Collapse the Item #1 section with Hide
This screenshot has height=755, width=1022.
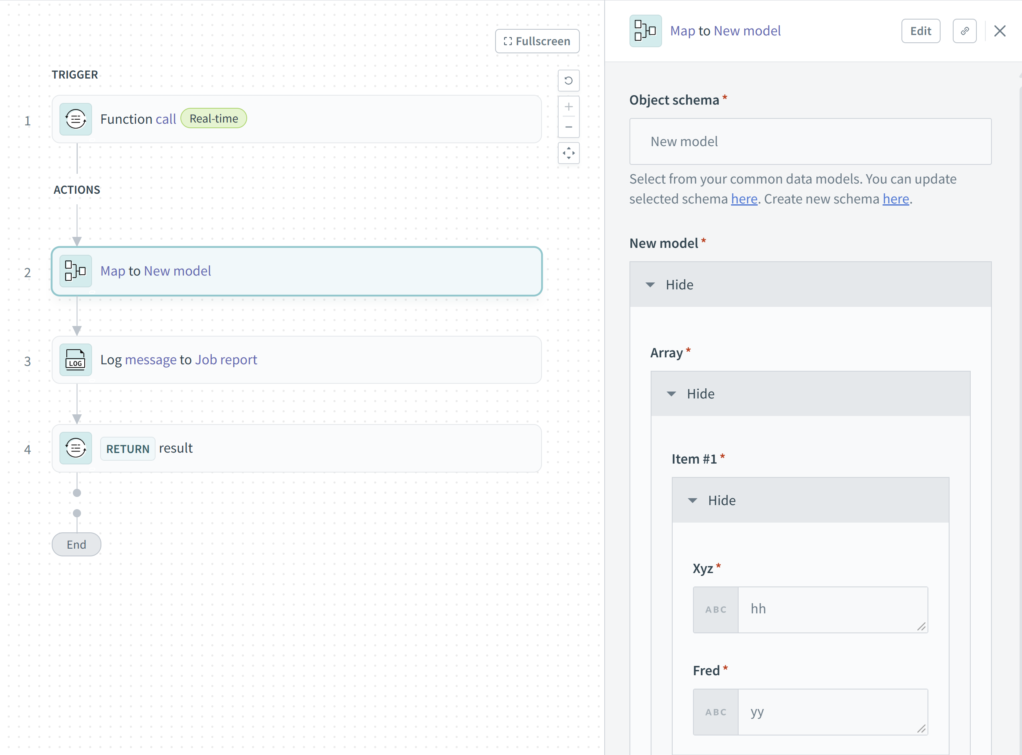(810, 500)
